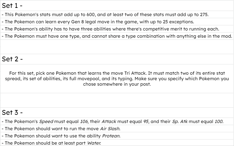Select the empty cell just above Set 2 heading
This screenshot has width=234, height=146.
[x=117, y=47]
